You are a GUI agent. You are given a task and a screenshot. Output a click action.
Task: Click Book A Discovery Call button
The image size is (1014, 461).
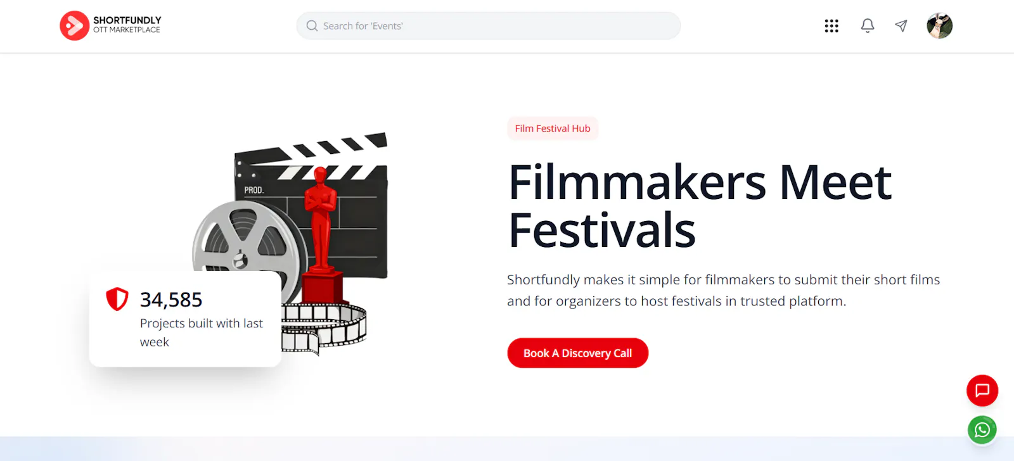pyautogui.click(x=578, y=353)
